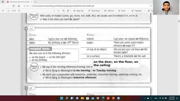Click 'on my birthday' phrase

click(39, 60)
